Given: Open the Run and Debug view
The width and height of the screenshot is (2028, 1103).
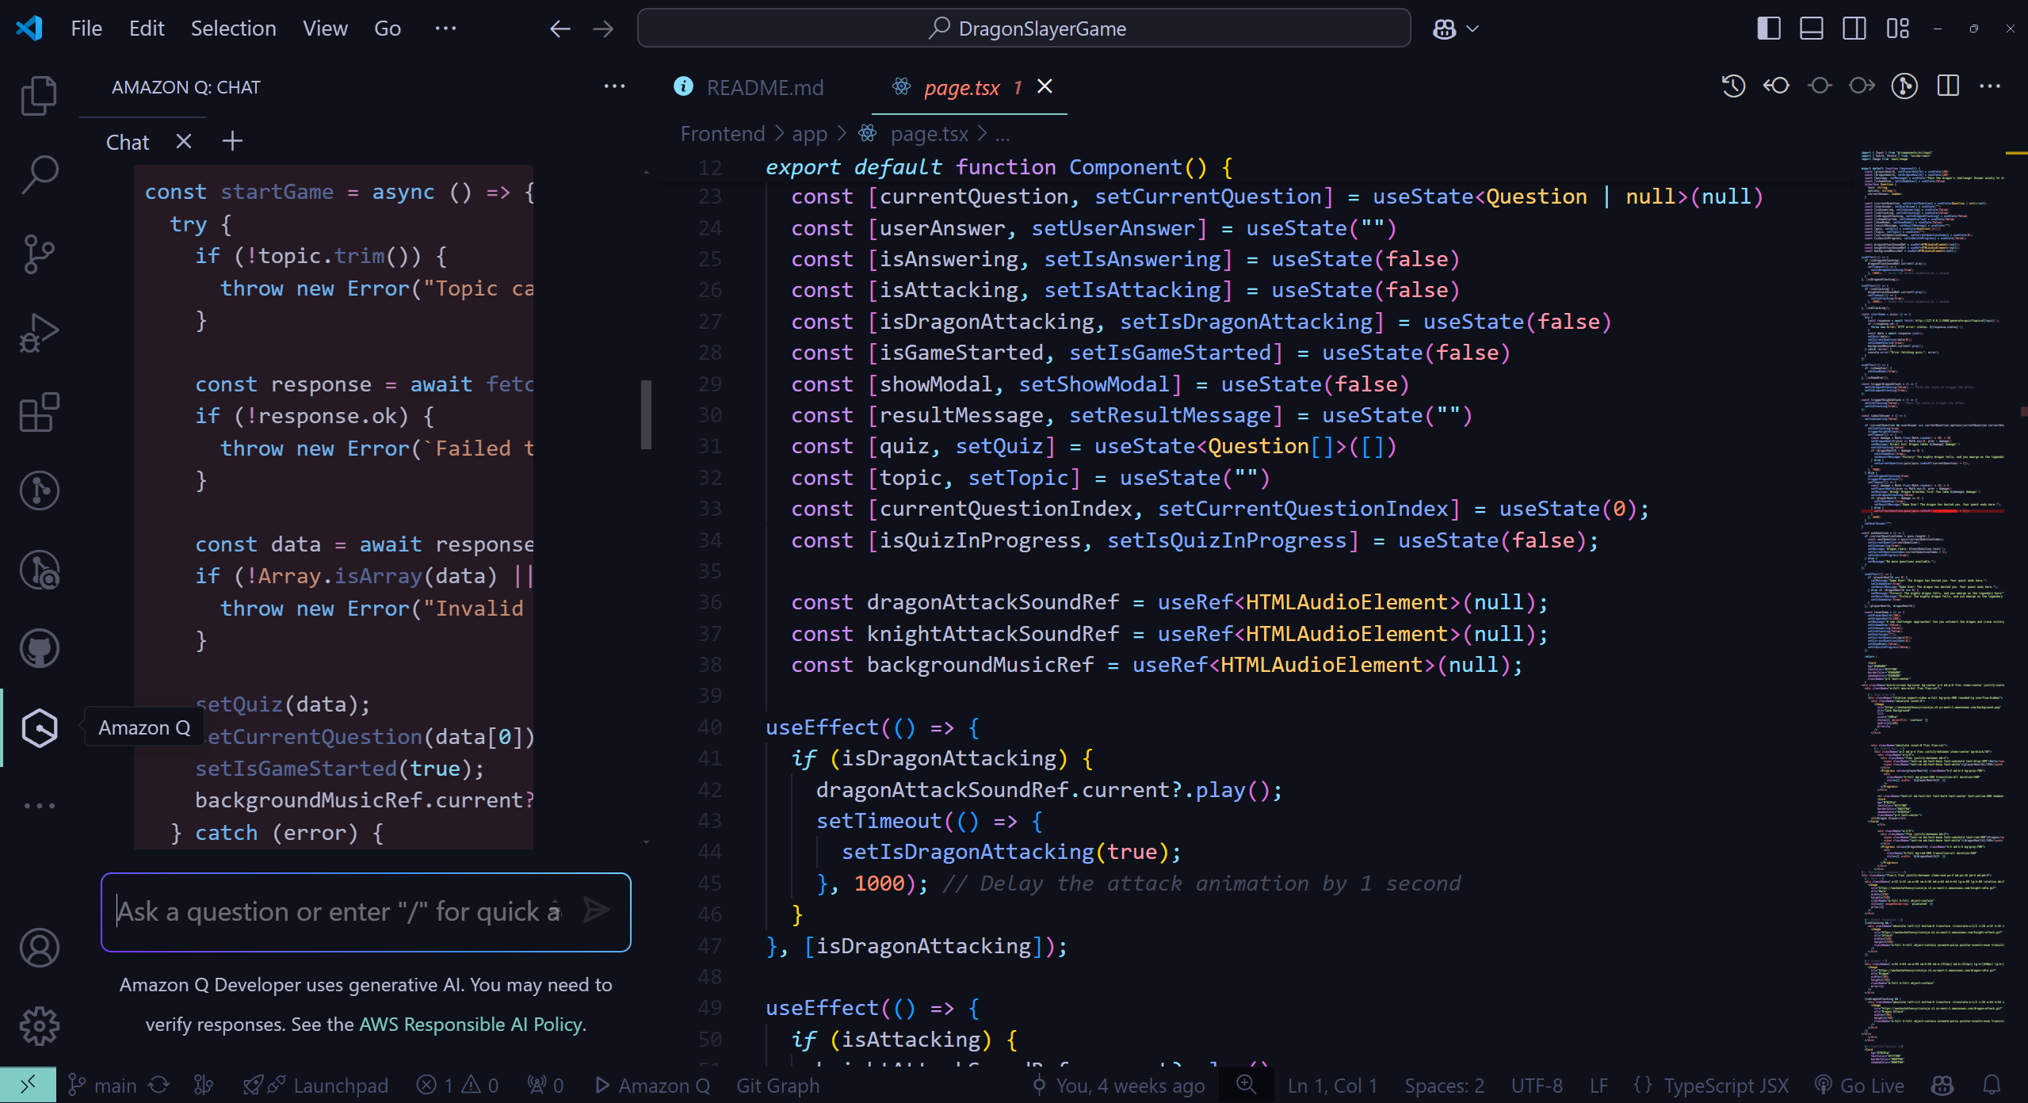Looking at the screenshot, I should 39,333.
